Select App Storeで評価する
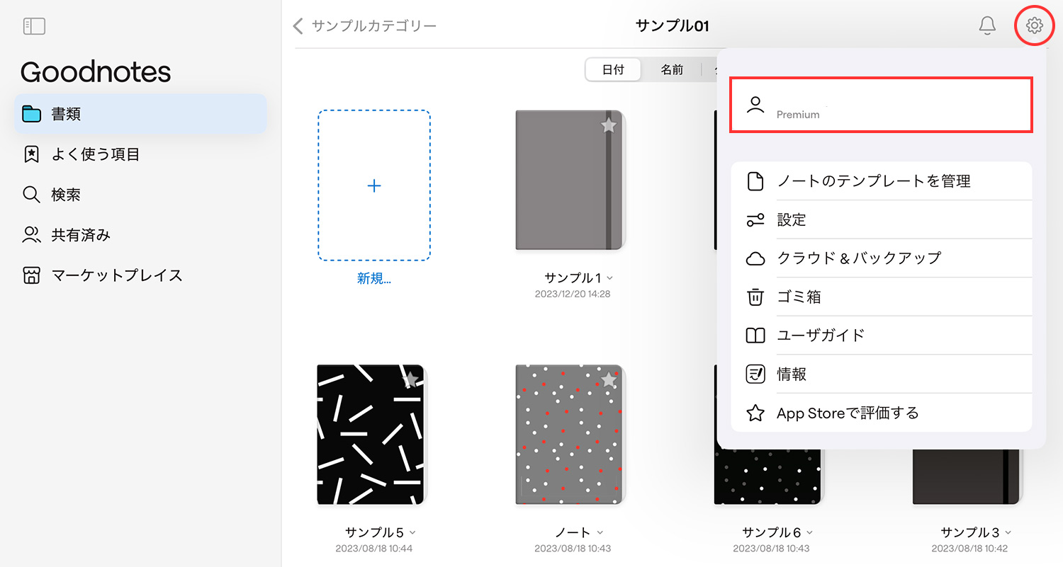 tap(881, 413)
